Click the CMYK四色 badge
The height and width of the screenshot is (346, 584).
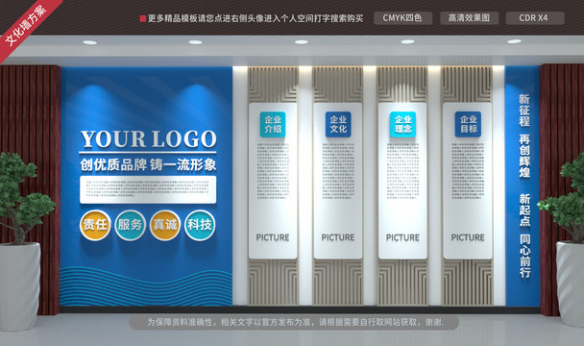pyautogui.click(x=402, y=18)
